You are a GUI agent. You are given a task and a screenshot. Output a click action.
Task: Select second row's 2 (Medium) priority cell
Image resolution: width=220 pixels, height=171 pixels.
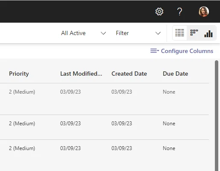(x=22, y=124)
